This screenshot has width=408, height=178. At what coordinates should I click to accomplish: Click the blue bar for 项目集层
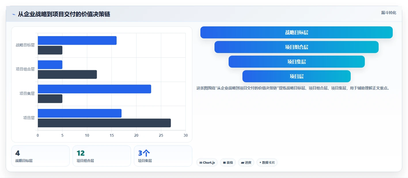pyautogui.click(x=94, y=89)
